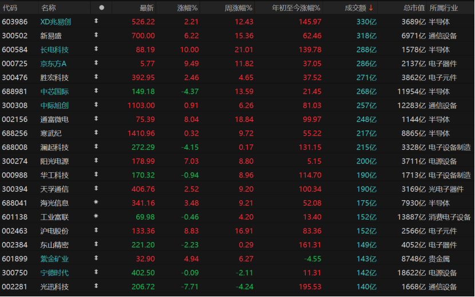Click the star icon in 海光信息 row
This screenshot has width=475, height=297.
click(96, 202)
